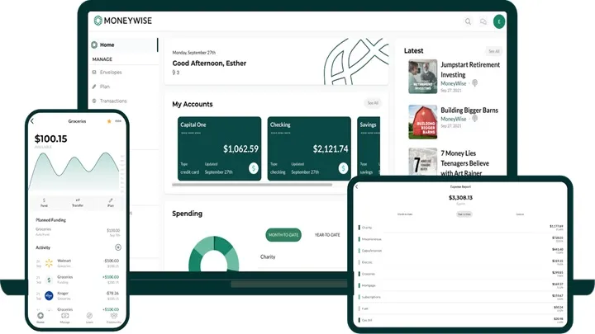Viewport: 595px width, 334px height.
Task: Go back using phone's back chevron
Action: click(32, 121)
